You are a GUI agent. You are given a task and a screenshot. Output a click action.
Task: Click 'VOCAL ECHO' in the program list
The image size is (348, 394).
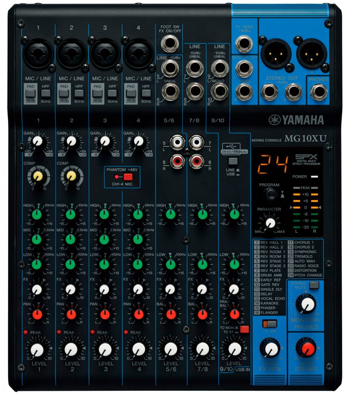coord(273,299)
